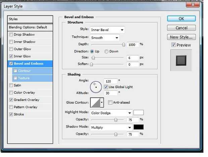
Task: Enable the Contour checkbox
Action: pyautogui.click(x=15, y=71)
